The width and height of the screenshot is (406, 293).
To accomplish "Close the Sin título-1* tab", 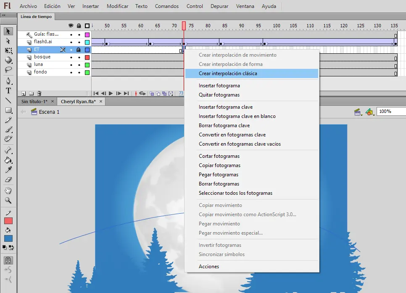I will [x=53, y=101].
